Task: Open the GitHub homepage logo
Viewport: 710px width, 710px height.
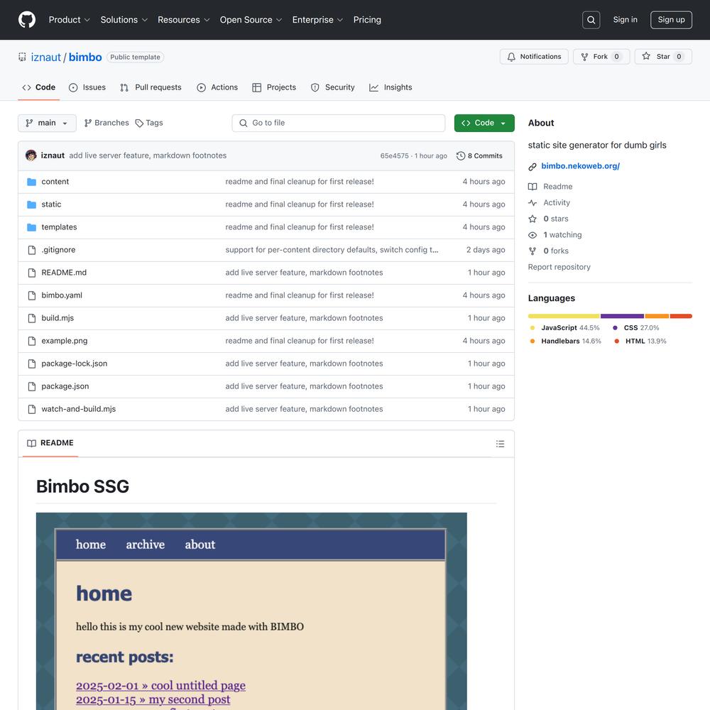Action: 27,20
